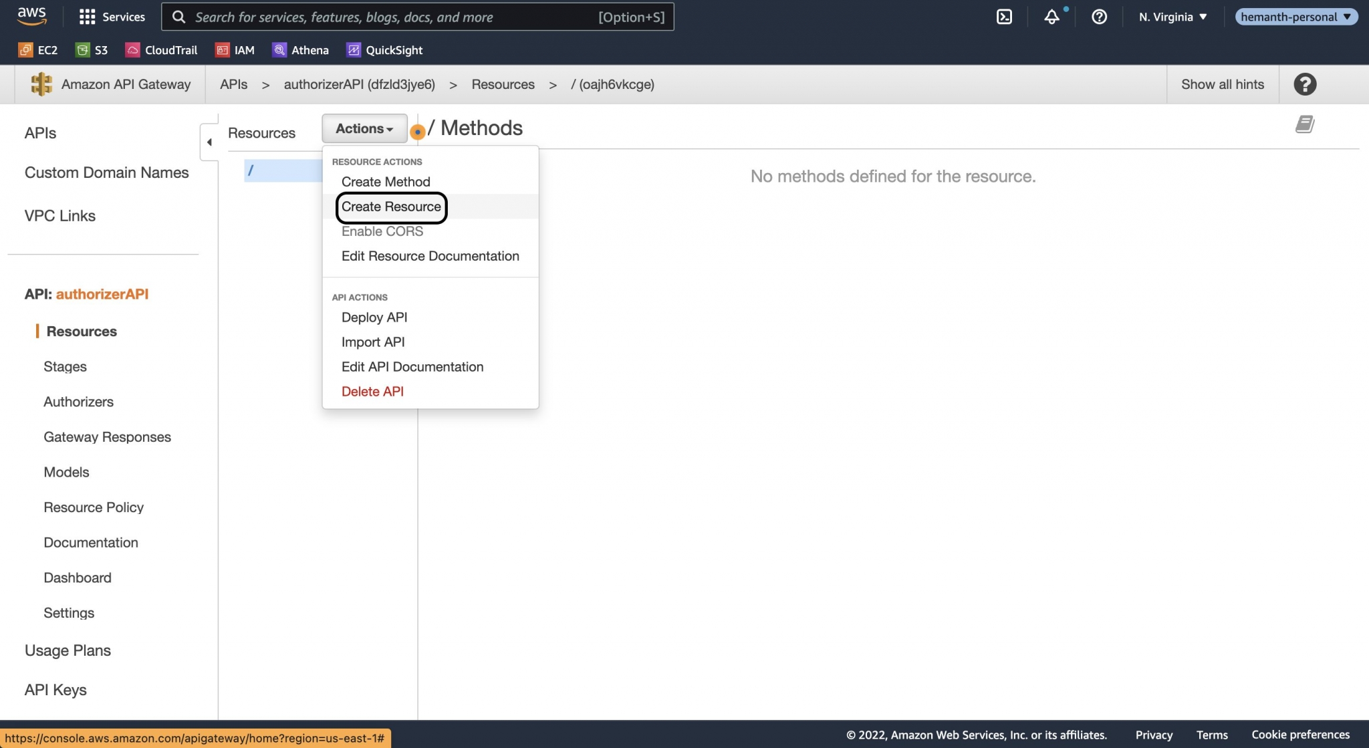1369x748 pixels.
Task: Open the notifications bell
Action: click(1051, 17)
